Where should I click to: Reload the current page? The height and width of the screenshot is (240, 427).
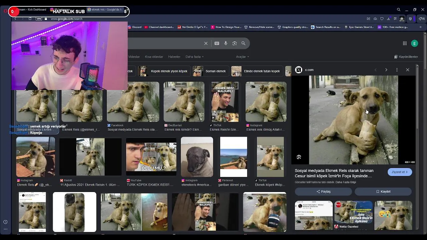[30, 19]
